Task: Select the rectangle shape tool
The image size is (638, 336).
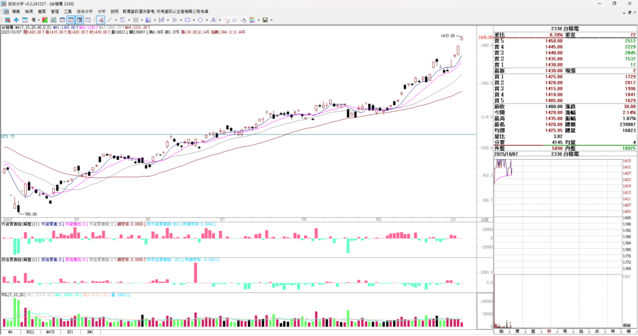Action: coord(188,20)
